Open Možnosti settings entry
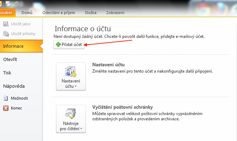The height and width of the screenshot is (141, 237). pyautogui.click(x=19, y=98)
